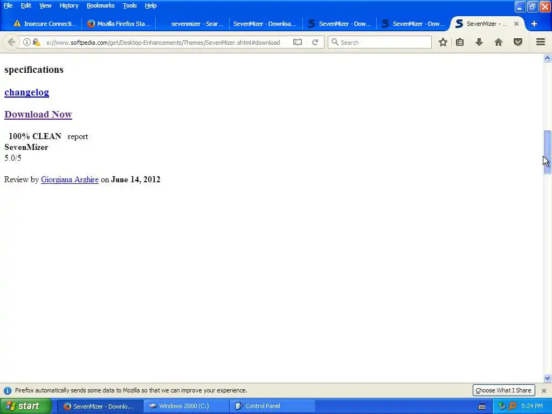Open the Tools menu

[129, 5]
